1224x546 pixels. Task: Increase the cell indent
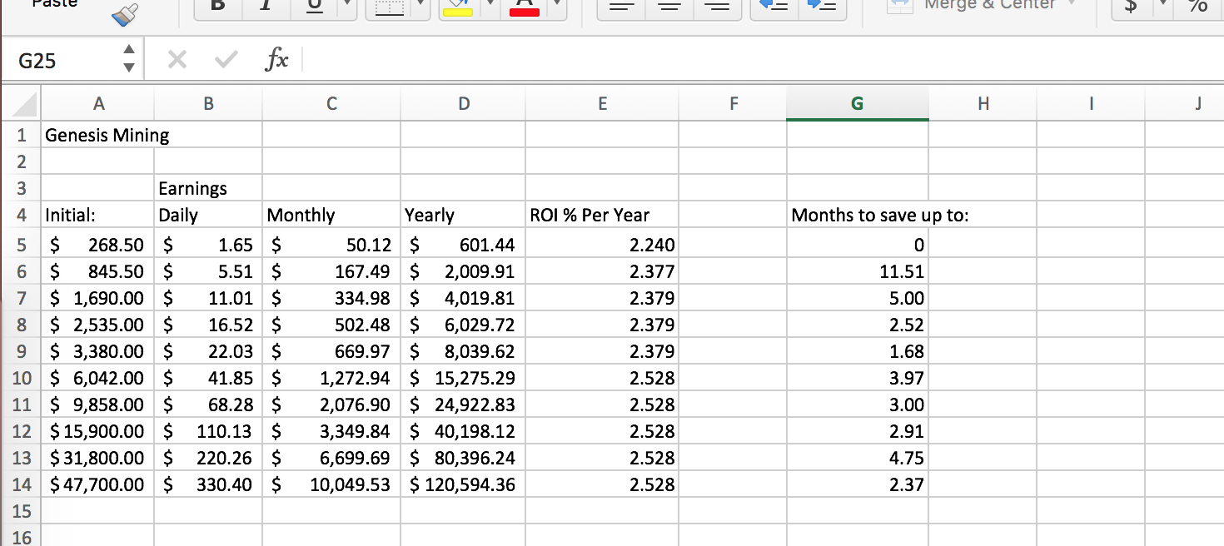coord(823,6)
